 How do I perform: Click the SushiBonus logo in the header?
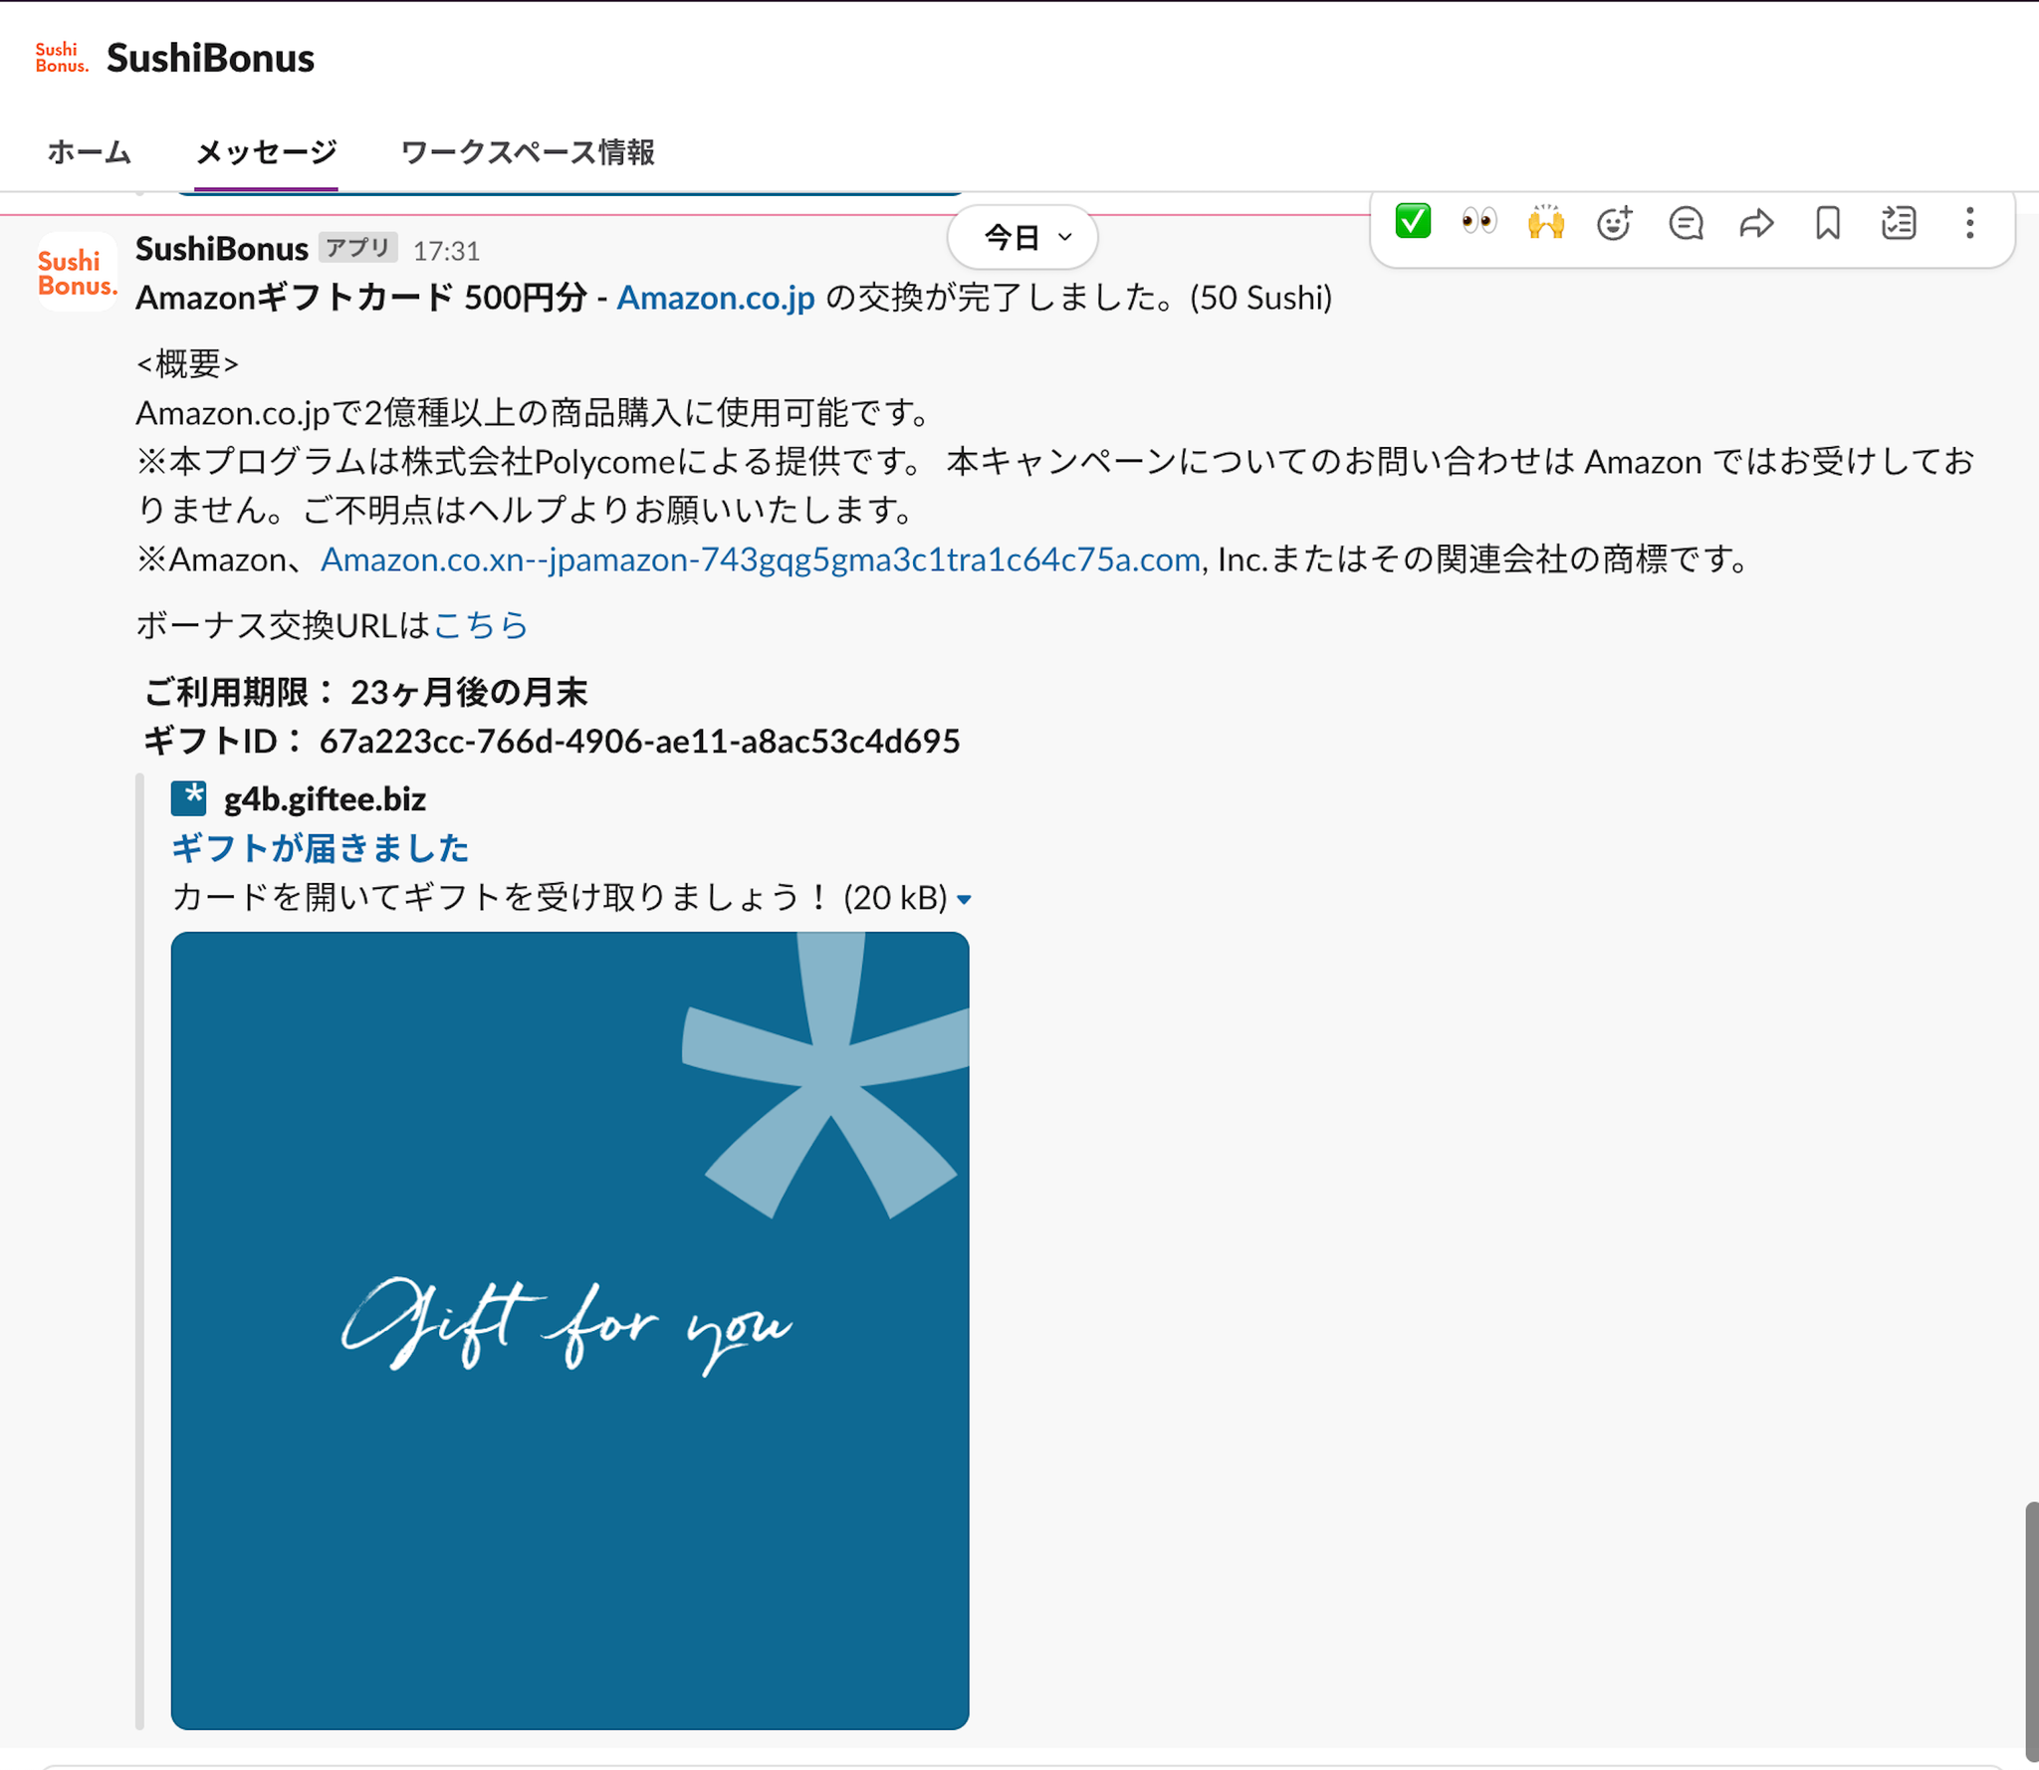tap(62, 58)
